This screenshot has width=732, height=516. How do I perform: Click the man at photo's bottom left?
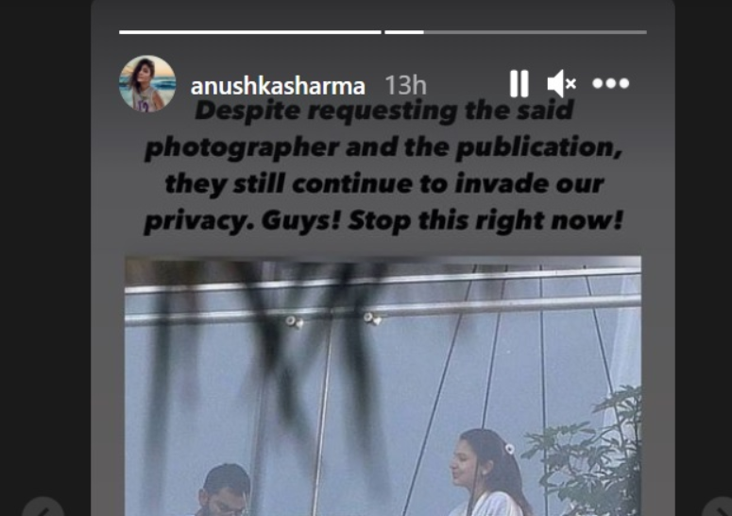(224, 490)
